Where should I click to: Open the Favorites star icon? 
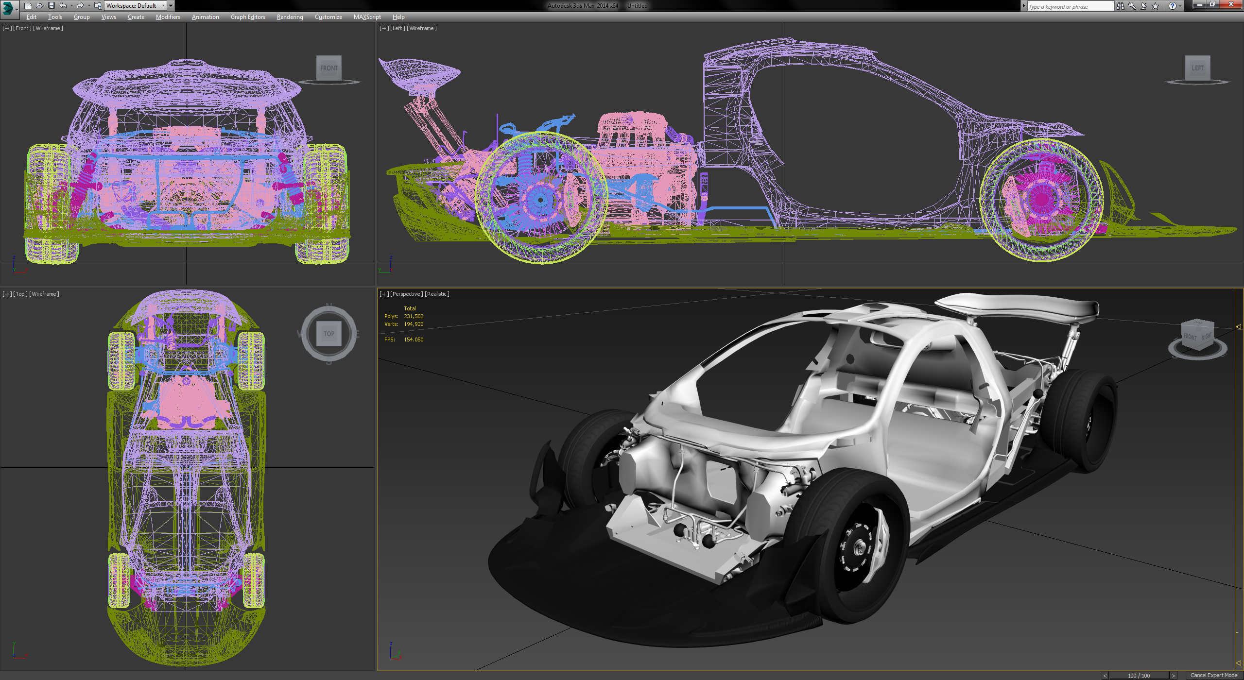pos(1155,6)
